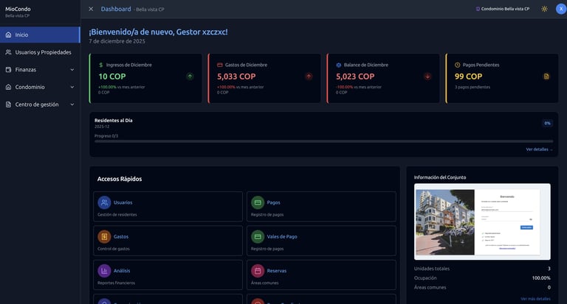Click the MioCondo logo text
Viewport: 567px width, 304px height.
18,9
